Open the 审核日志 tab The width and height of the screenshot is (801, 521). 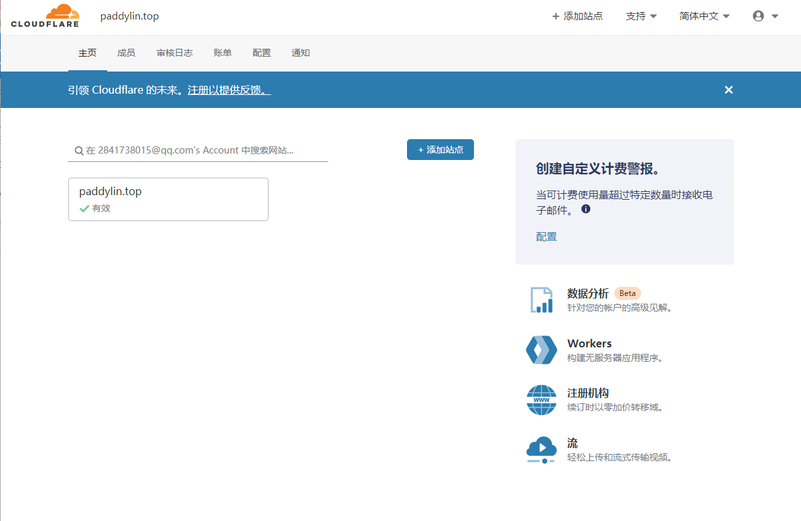click(175, 53)
